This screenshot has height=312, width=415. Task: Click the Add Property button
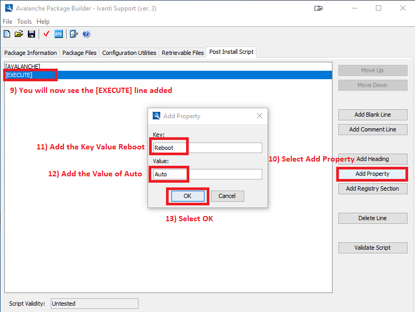point(372,174)
